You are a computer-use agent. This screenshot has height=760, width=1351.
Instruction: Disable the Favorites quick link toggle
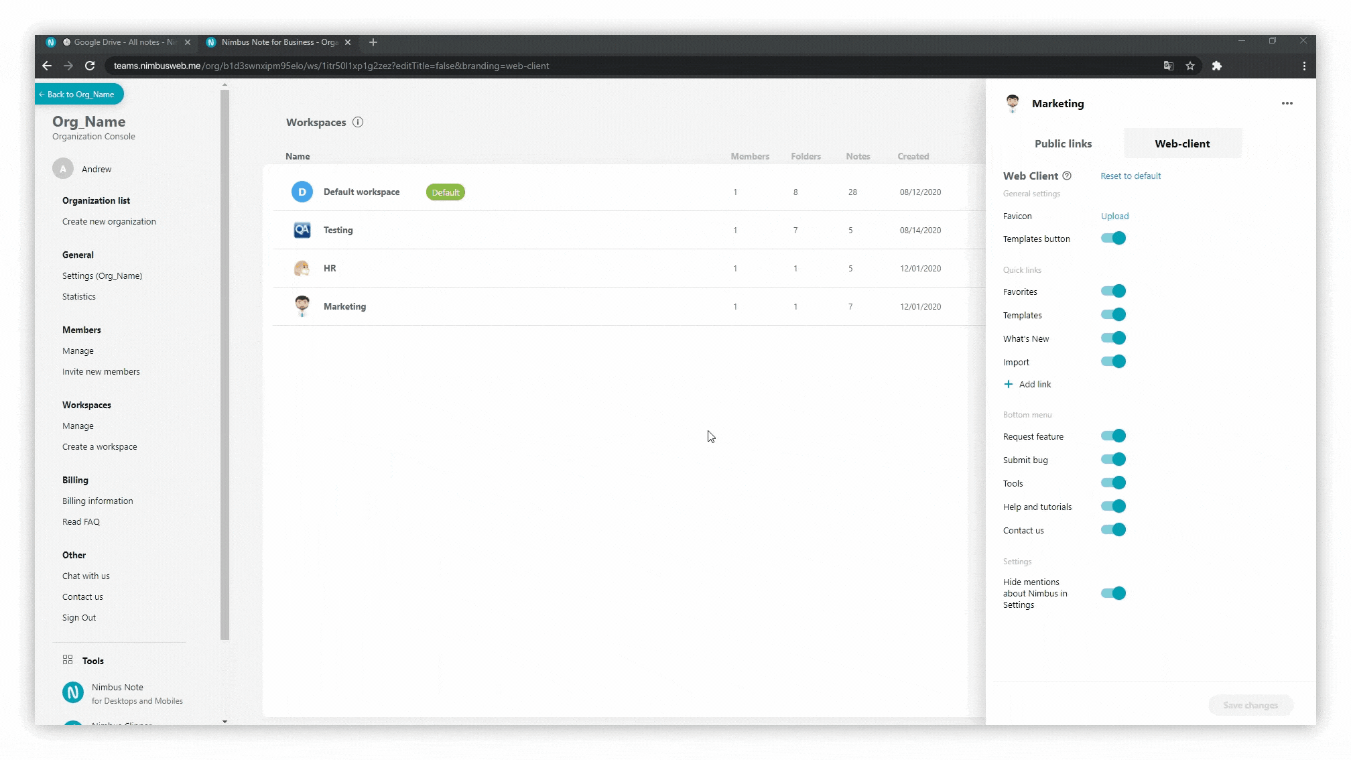1113,291
